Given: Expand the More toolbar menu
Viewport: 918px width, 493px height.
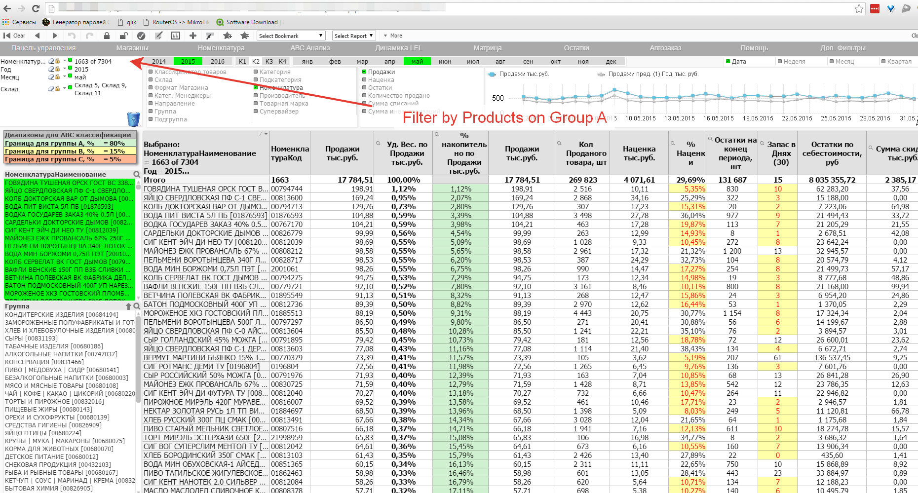Looking at the screenshot, I should click(393, 36).
